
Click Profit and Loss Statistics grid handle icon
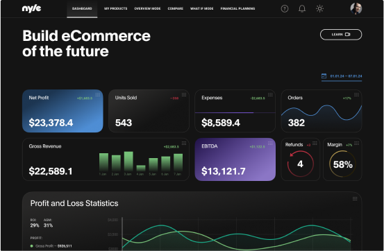click(x=355, y=198)
